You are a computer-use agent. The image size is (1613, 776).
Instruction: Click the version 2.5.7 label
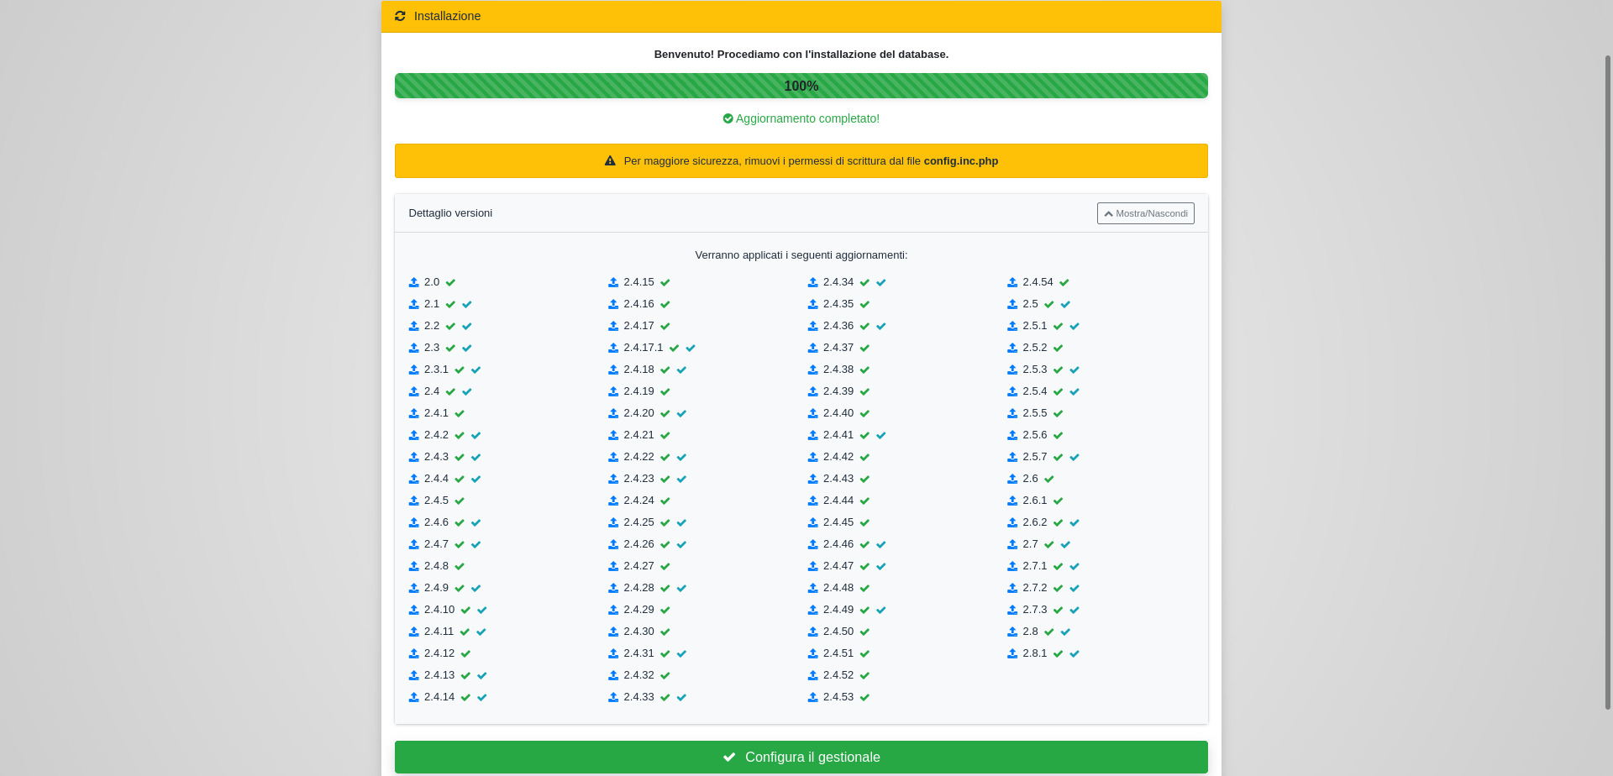[1034, 457]
